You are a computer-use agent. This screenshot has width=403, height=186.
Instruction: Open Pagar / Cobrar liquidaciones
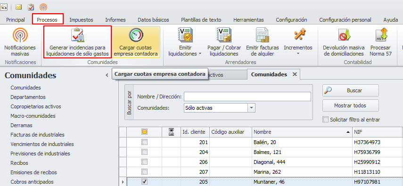(224, 42)
